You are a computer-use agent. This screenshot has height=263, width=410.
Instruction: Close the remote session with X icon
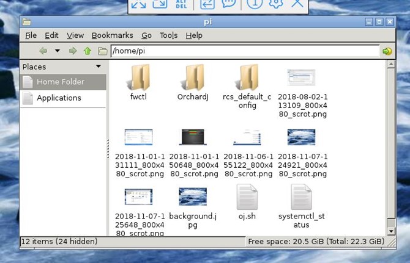[x=297, y=4]
